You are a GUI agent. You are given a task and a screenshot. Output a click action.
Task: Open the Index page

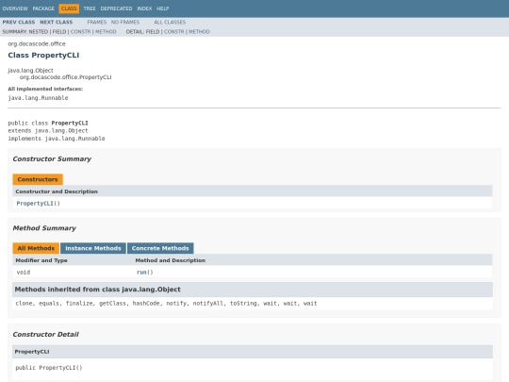[144, 8]
